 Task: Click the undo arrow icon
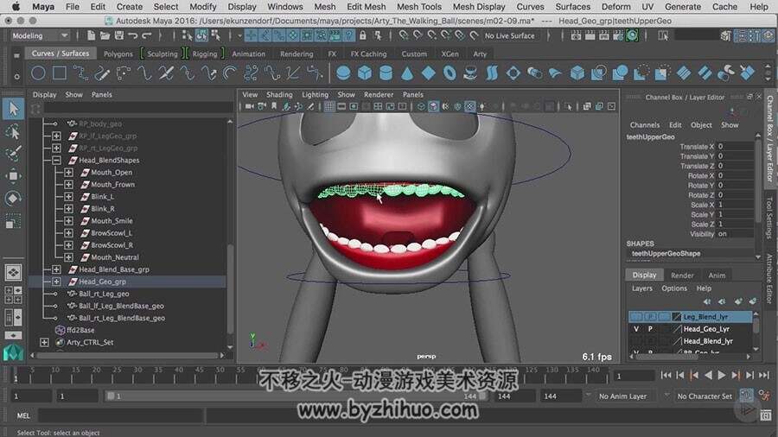[x=133, y=35]
